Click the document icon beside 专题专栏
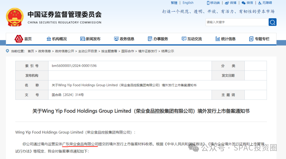 251,39
